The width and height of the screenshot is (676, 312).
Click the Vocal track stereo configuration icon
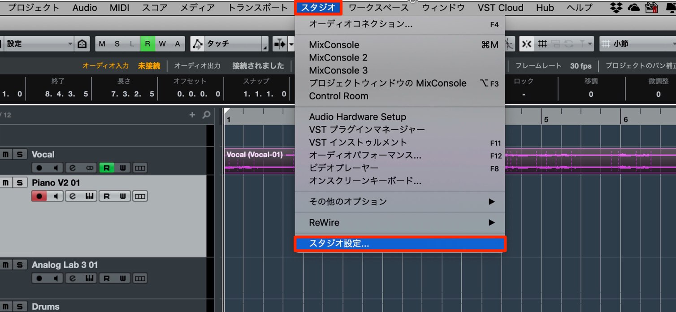coord(90,168)
